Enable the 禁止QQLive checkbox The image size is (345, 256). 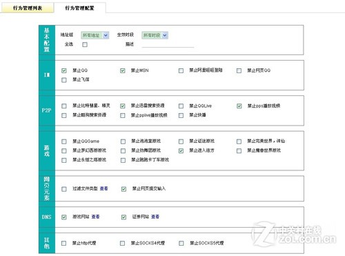[181, 106]
